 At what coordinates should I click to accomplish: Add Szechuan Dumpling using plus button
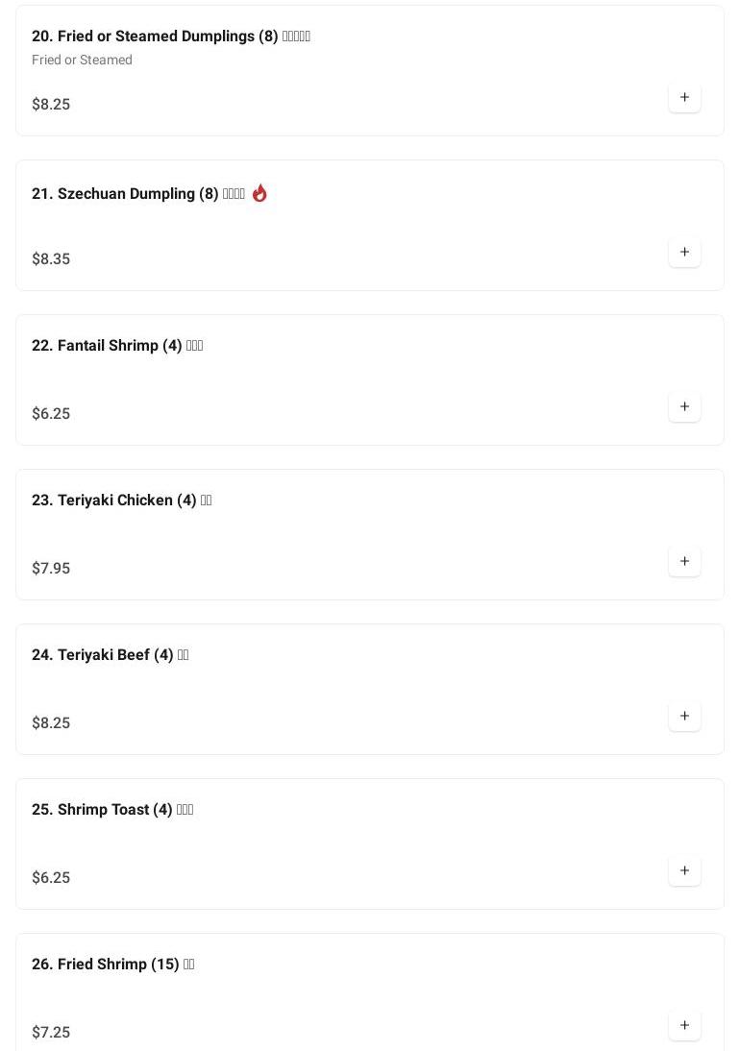point(684,252)
